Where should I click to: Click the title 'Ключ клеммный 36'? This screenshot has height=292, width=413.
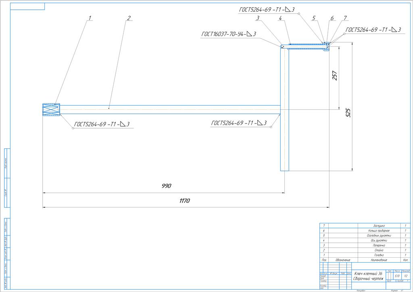(368, 273)
